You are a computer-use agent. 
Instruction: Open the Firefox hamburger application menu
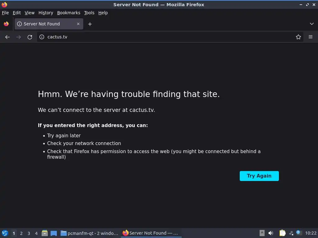click(x=311, y=37)
